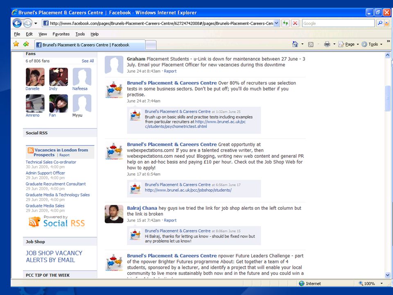Select the Brunel's Placement & Careers Centre tab
The height and width of the screenshot is (295, 393).
coord(90,45)
